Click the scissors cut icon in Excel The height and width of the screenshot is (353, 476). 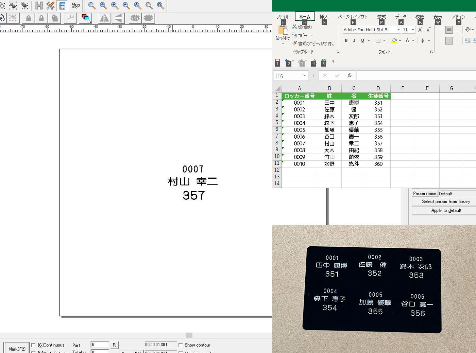coord(294,27)
